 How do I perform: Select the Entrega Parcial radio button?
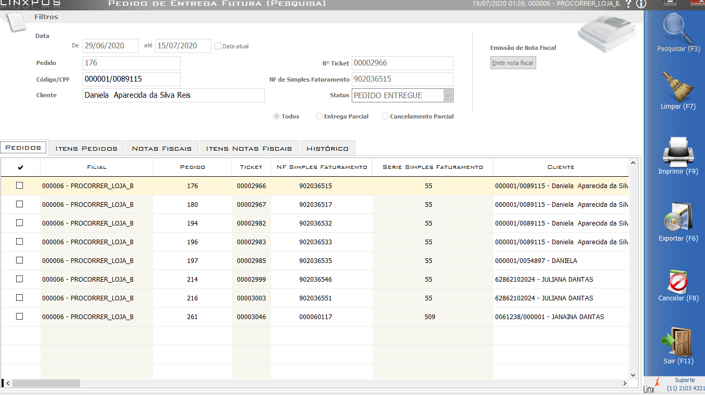pyautogui.click(x=319, y=116)
